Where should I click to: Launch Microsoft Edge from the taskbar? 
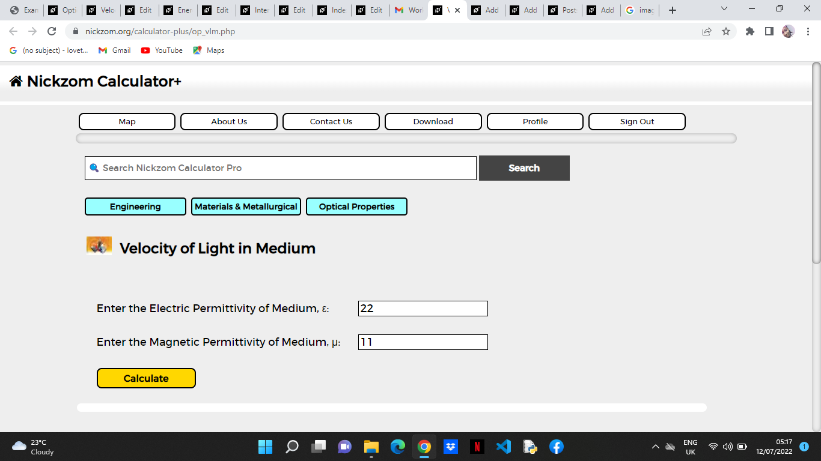[398, 447]
